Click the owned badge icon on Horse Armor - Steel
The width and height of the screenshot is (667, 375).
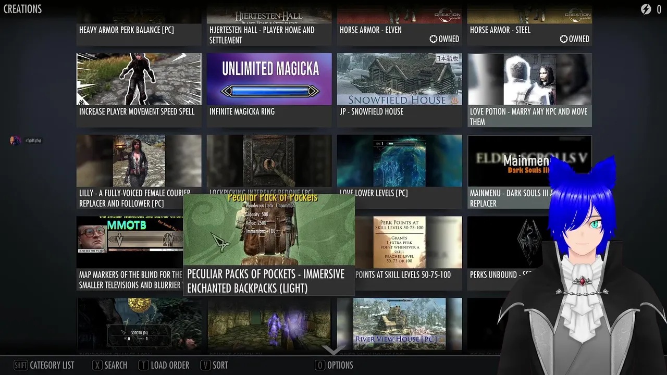563,39
